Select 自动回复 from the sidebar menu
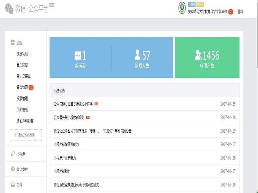The width and height of the screenshot is (258, 193). 22,65
